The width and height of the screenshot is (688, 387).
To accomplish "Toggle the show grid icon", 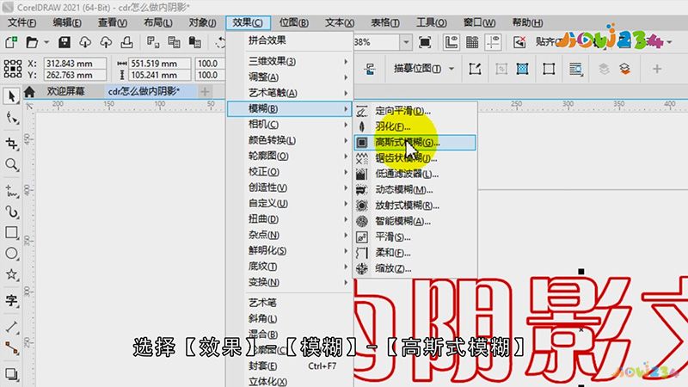I will click(x=472, y=42).
